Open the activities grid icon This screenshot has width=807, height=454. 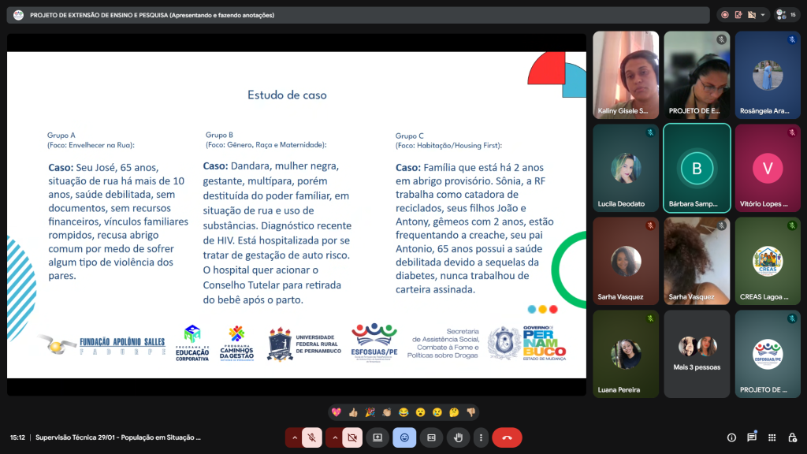[x=772, y=437]
